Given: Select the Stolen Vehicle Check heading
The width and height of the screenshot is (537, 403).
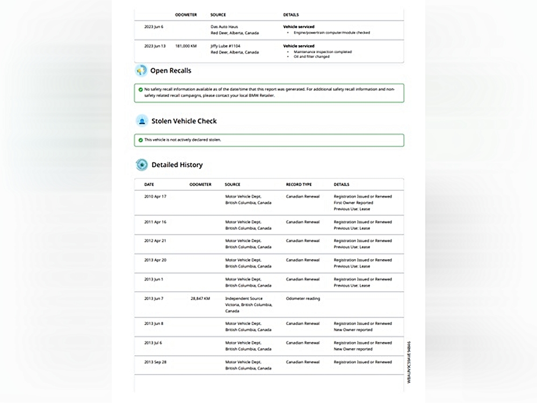Looking at the screenshot, I should pos(184,121).
